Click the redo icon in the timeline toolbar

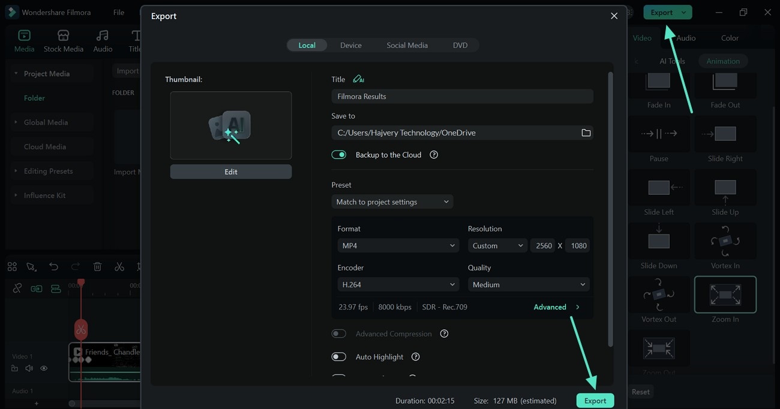point(74,266)
